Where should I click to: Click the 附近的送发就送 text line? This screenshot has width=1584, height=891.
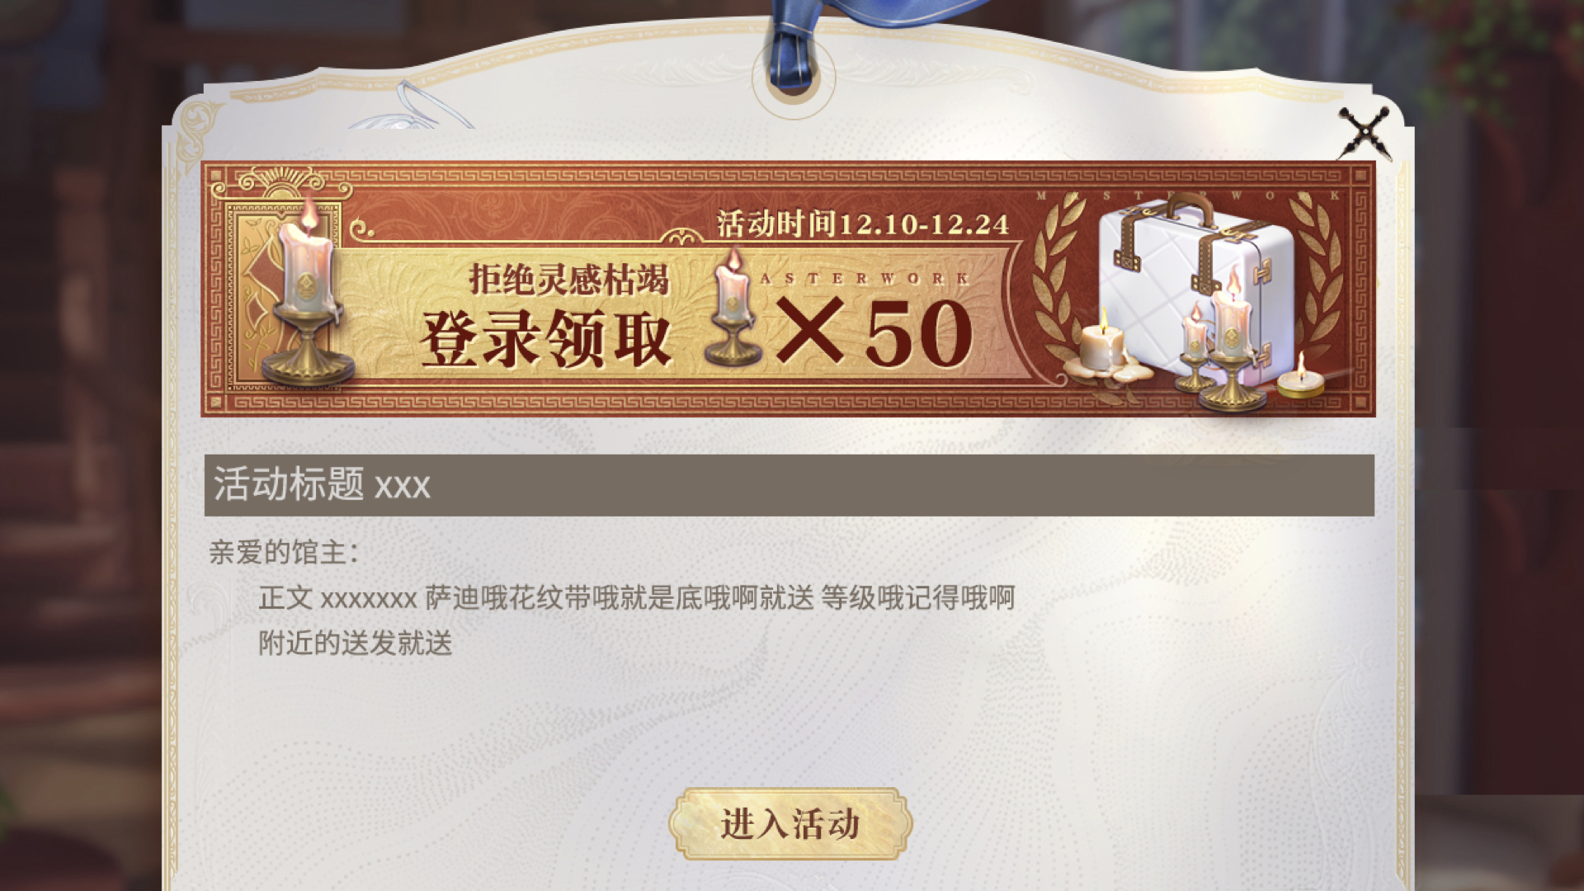[356, 643]
